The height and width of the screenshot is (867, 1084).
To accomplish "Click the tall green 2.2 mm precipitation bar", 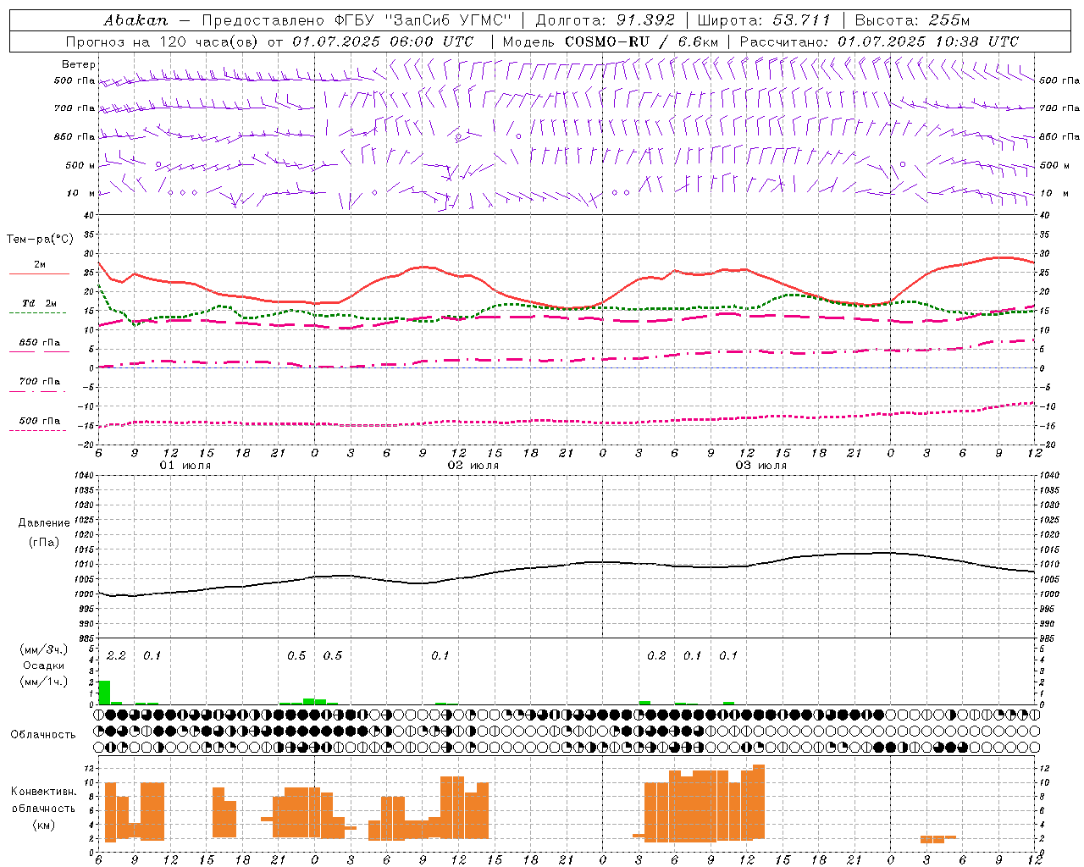I will pyautogui.click(x=105, y=693).
